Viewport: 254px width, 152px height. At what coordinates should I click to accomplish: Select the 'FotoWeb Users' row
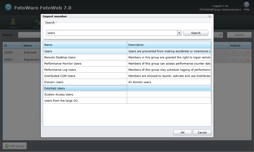click(x=127, y=88)
